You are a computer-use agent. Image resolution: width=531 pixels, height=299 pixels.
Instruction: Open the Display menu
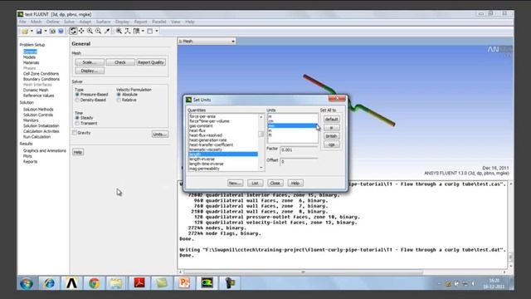coord(122,22)
